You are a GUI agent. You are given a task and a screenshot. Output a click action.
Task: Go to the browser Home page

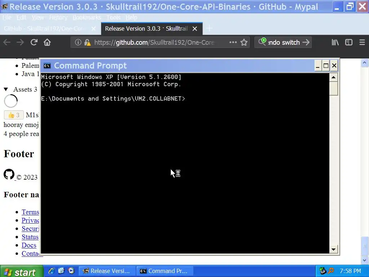pyautogui.click(x=47, y=43)
